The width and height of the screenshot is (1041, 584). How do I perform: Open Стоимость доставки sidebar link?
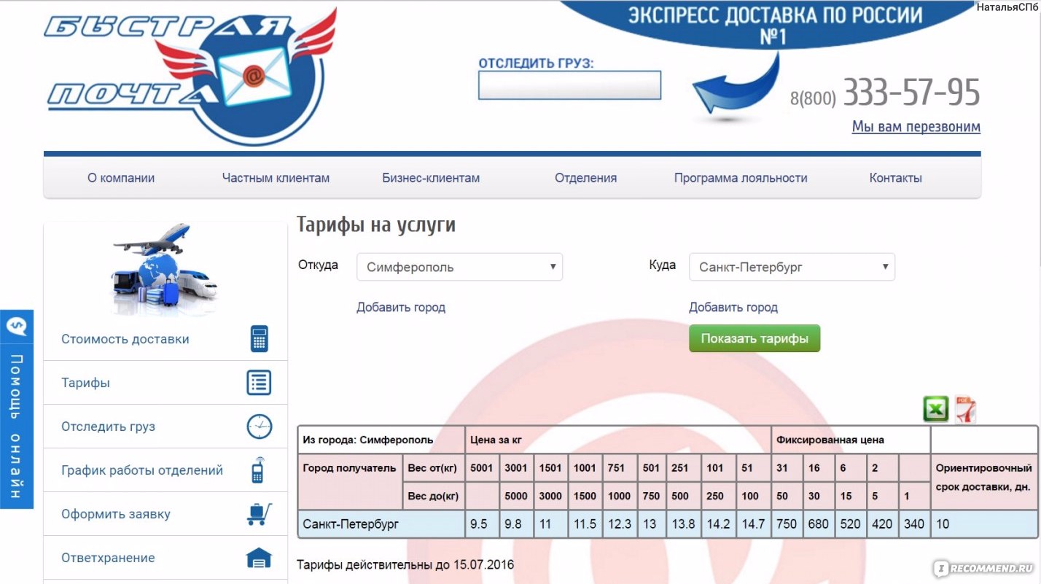point(125,339)
